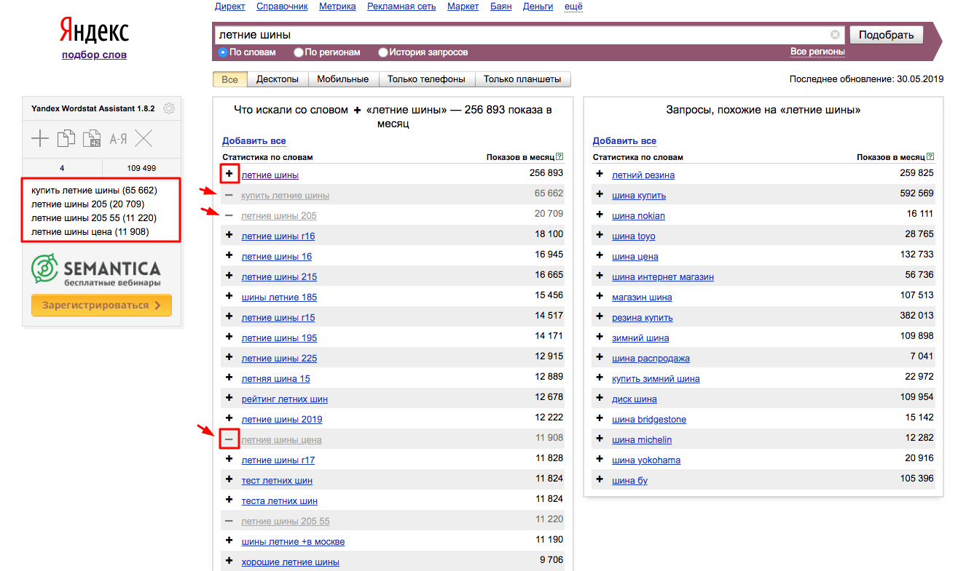966x571 pixels.
Task: Add 'шины летние 185' via plus icon
Action: tap(229, 297)
